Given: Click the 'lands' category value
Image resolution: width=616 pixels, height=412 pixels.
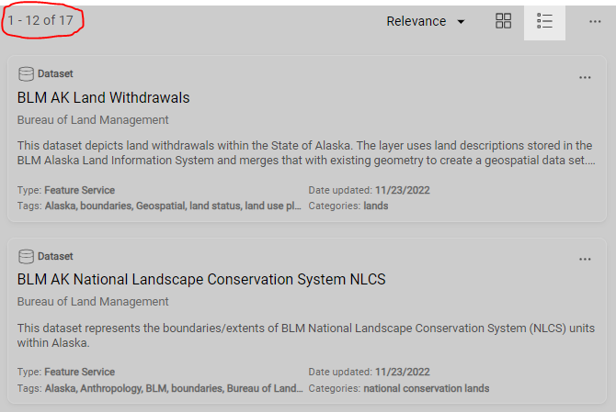Looking at the screenshot, I should (375, 206).
